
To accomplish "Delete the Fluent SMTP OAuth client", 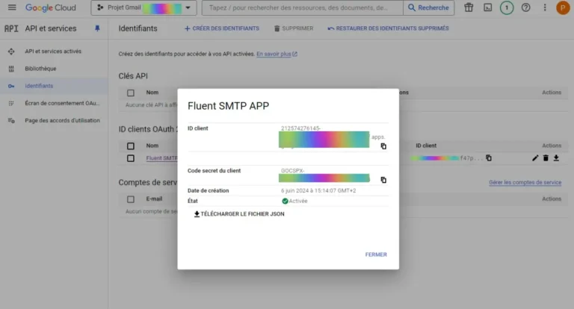I will (546, 158).
